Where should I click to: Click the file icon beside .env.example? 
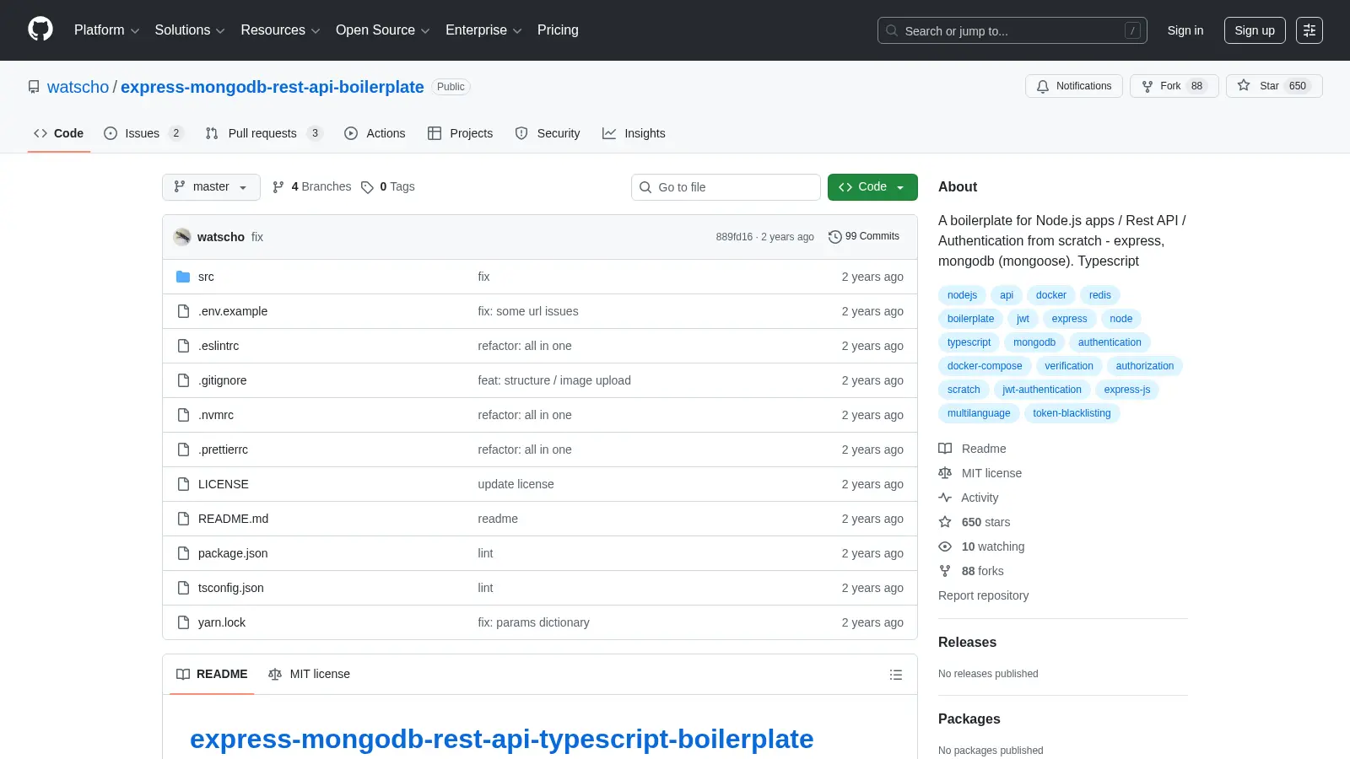183,311
